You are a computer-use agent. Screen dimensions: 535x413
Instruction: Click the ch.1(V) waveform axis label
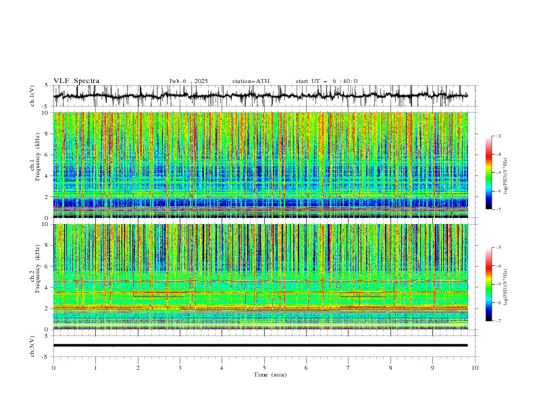pyautogui.click(x=32, y=96)
